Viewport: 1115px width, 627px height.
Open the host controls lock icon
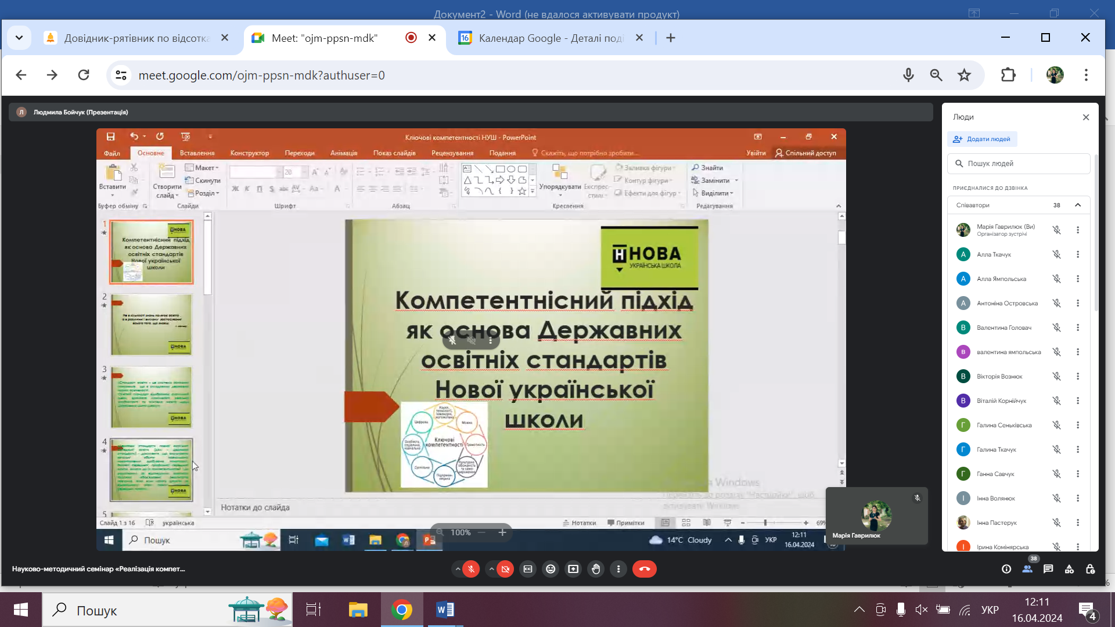(x=1090, y=569)
